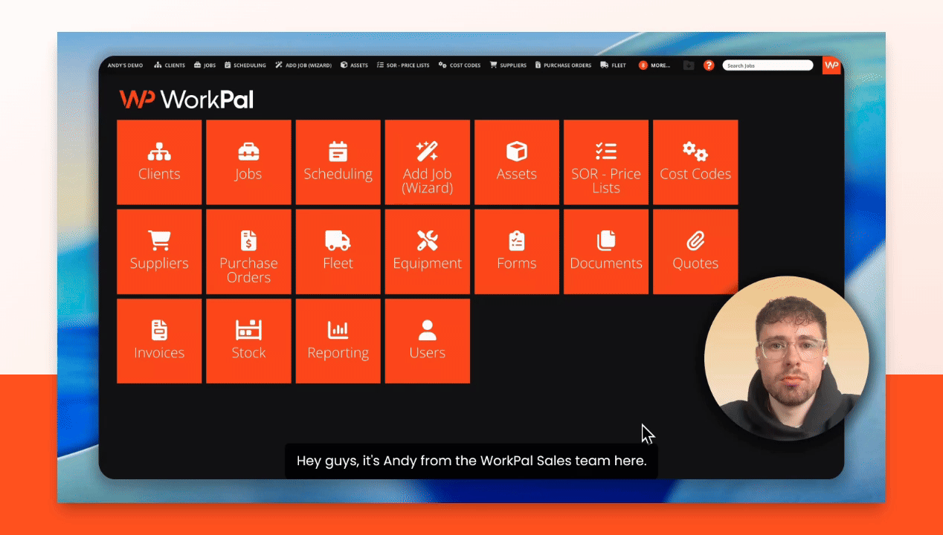Open the large Scheduling calendar tile
Viewport: 943px width, 535px height.
[338, 162]
